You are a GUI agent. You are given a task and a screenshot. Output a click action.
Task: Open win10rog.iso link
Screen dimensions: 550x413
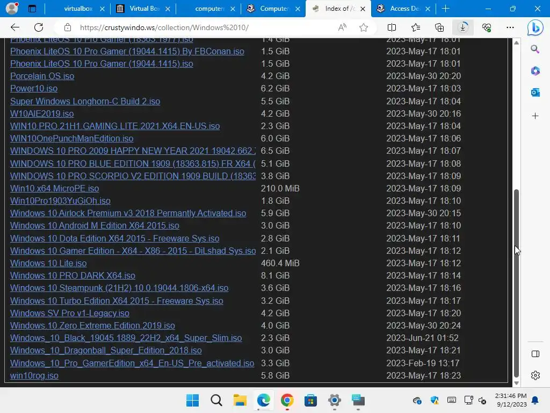(34, 375)
